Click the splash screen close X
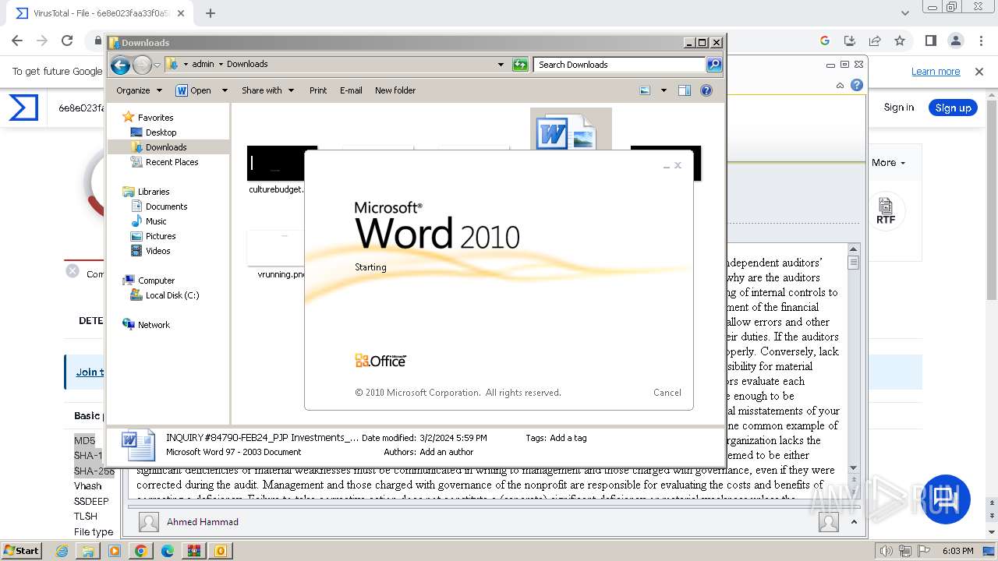998x561 pixels. tap(678, 165)
